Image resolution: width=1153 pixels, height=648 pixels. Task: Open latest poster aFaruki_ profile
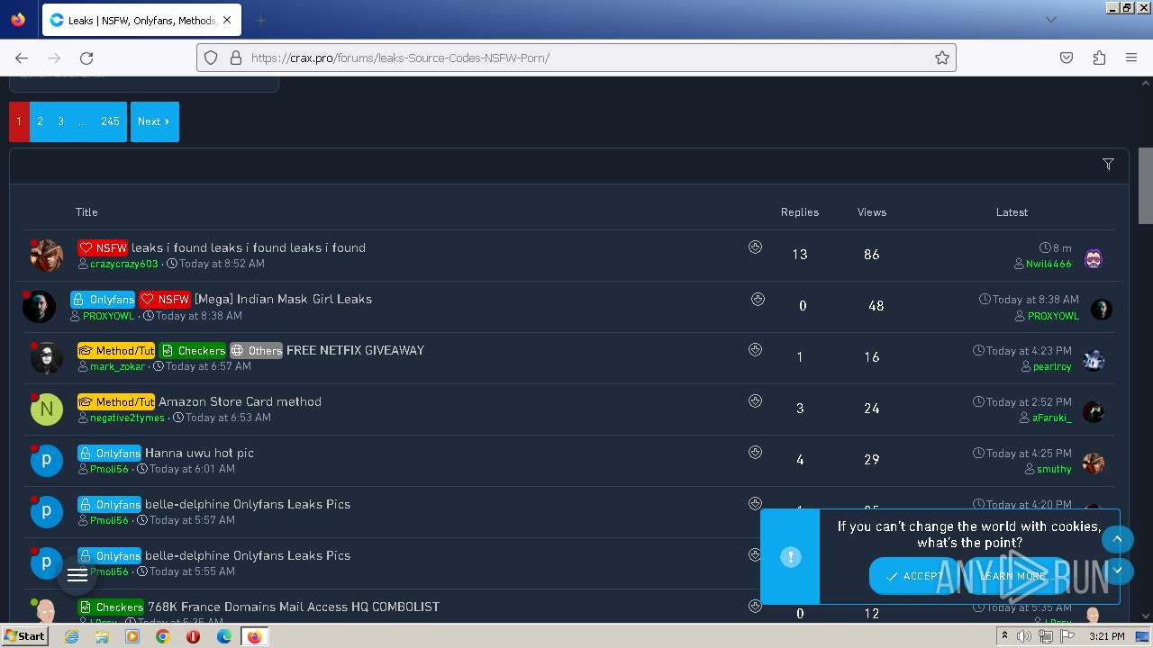tap(1051, 418)
